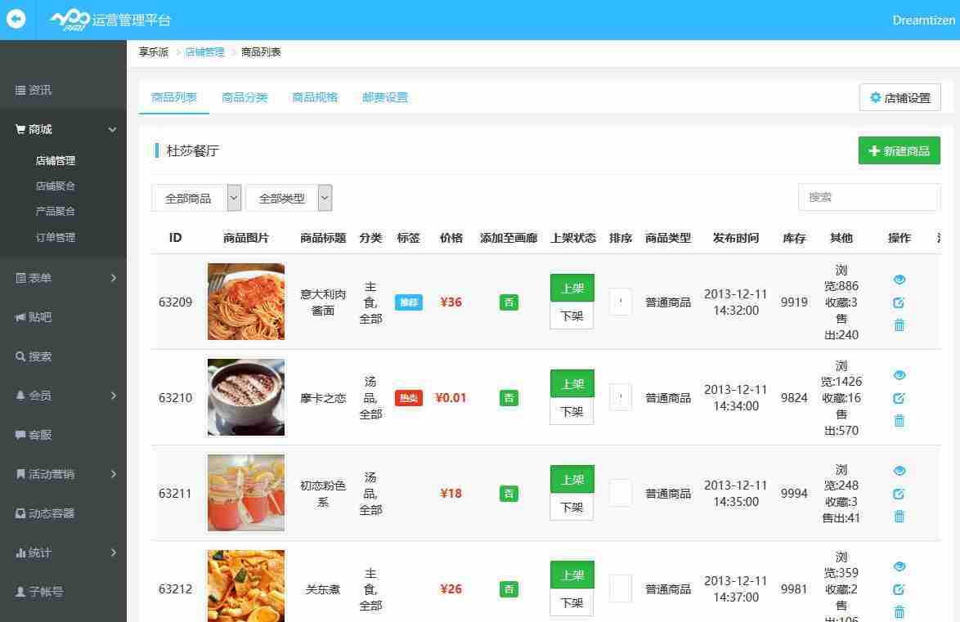Open the view icon for product 63209
Screen dimensions: 960x622
[x=899, y=279]
